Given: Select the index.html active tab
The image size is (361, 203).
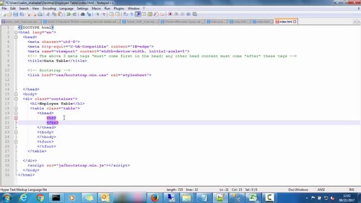Looking at the screenshot, I should pyautogui.click(x=285, y=21).
